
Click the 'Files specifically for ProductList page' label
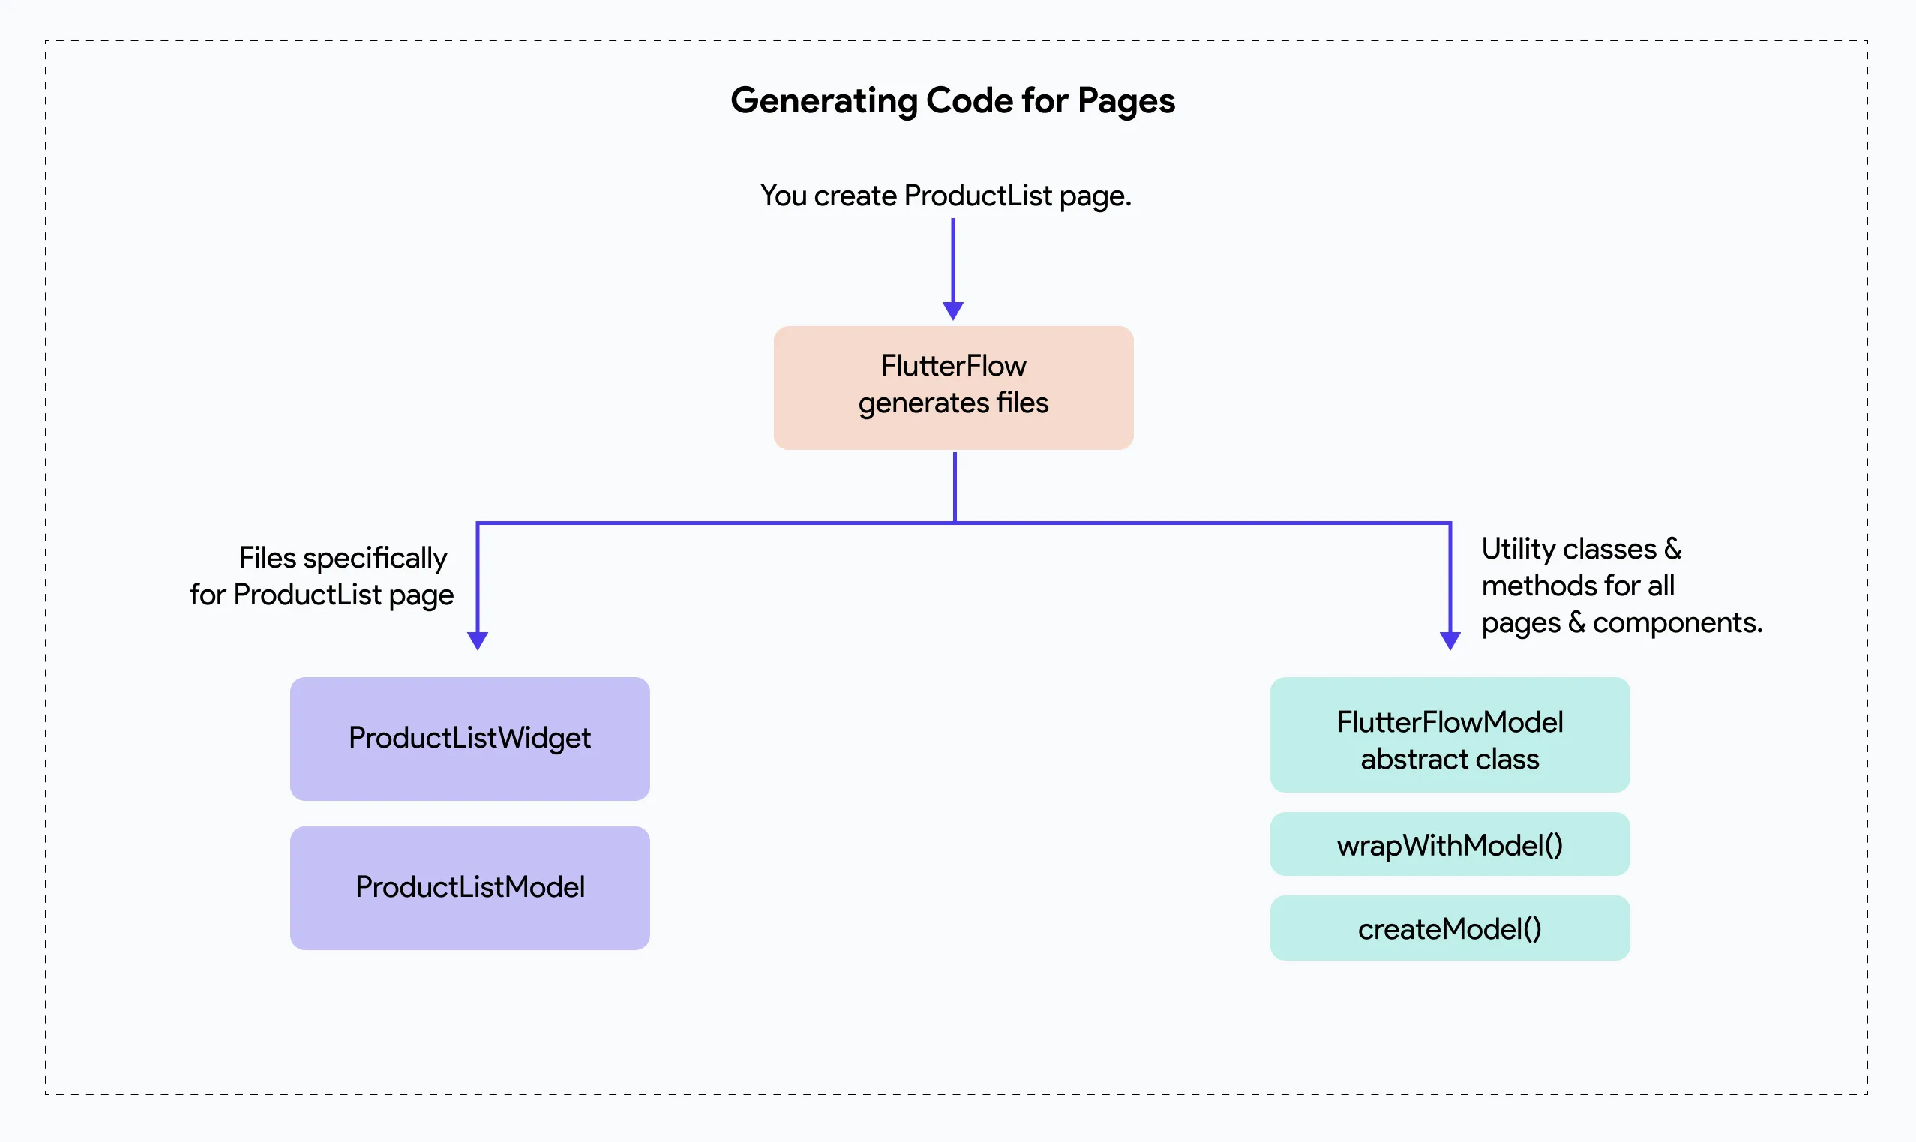click(x=322, y=577)
